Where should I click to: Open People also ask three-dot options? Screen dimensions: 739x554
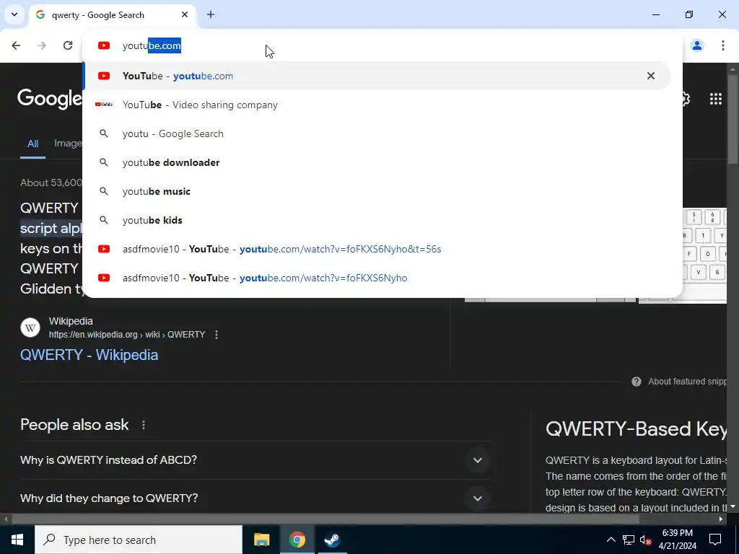pos(144,425)
